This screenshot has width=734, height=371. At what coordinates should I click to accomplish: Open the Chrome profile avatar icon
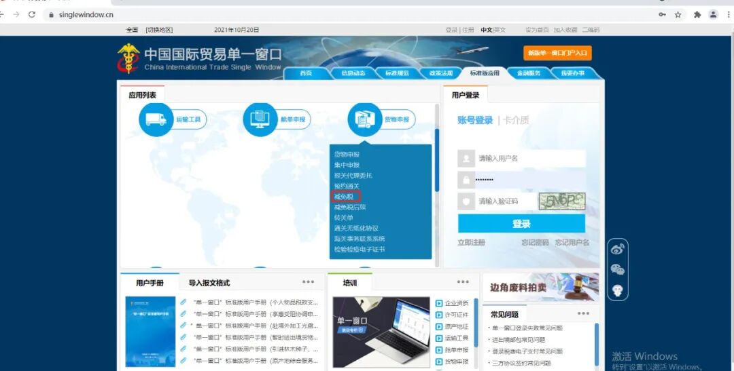coord(713,14)
